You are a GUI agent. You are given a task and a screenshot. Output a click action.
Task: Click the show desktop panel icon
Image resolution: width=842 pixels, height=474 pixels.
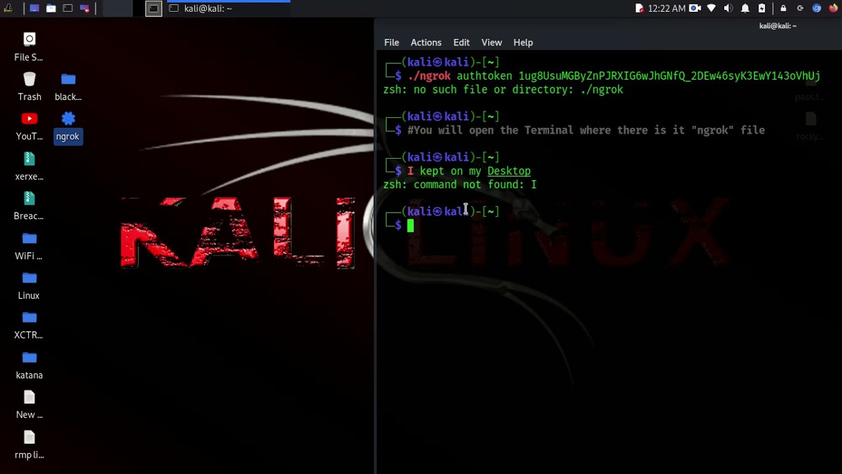click(34, 9)
